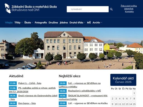143x107 pixels.
Task: Select day 9 in the calendar
Action: pos(113,104)
